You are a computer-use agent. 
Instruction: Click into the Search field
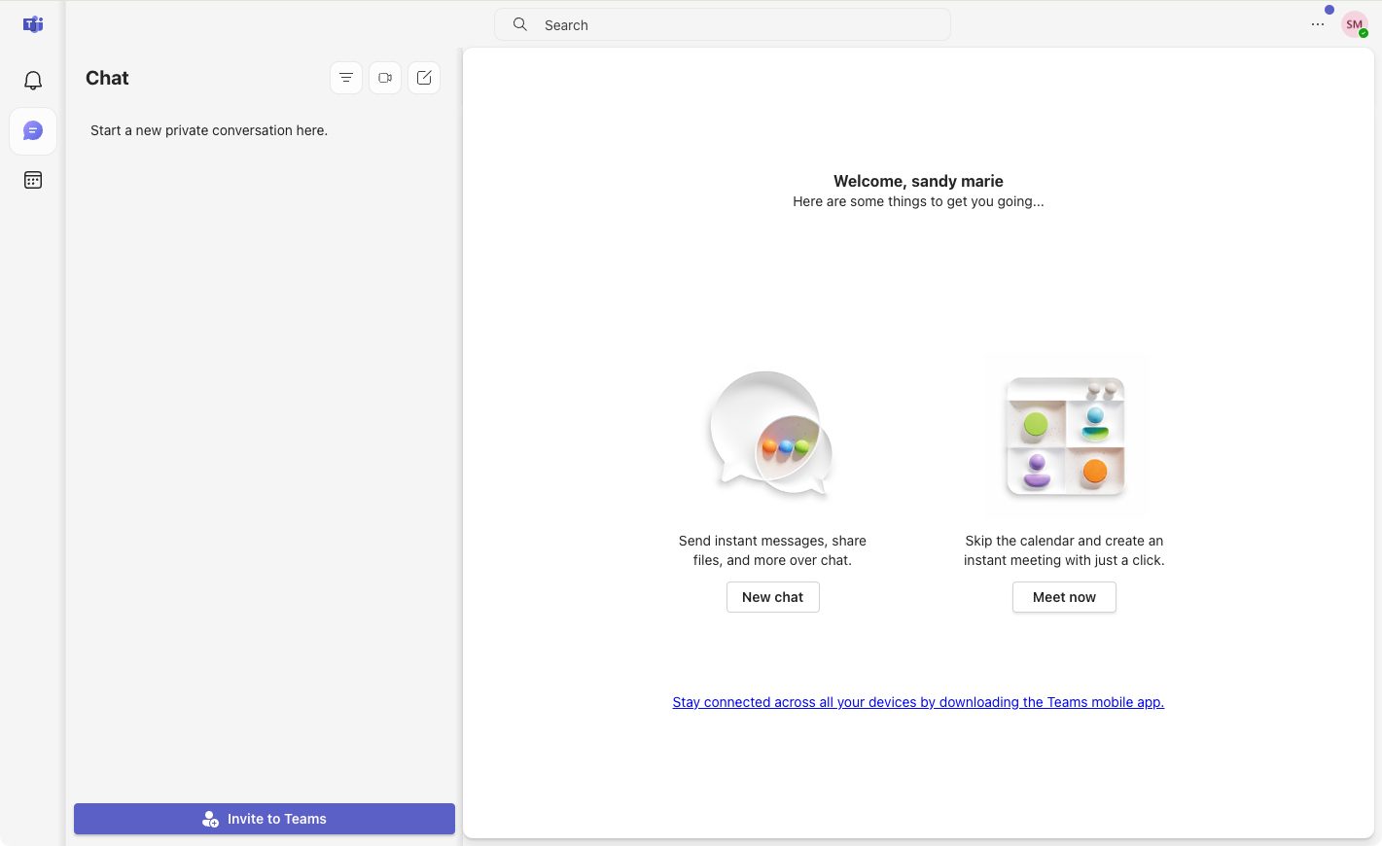[x=723, y=24]
